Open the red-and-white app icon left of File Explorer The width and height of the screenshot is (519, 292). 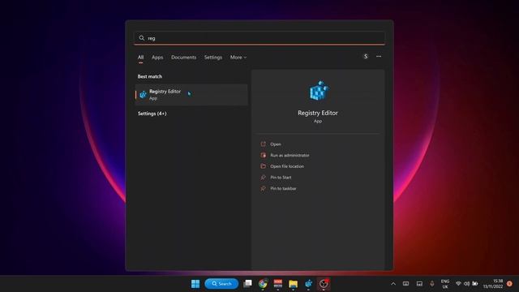click(x=277, y=284)
